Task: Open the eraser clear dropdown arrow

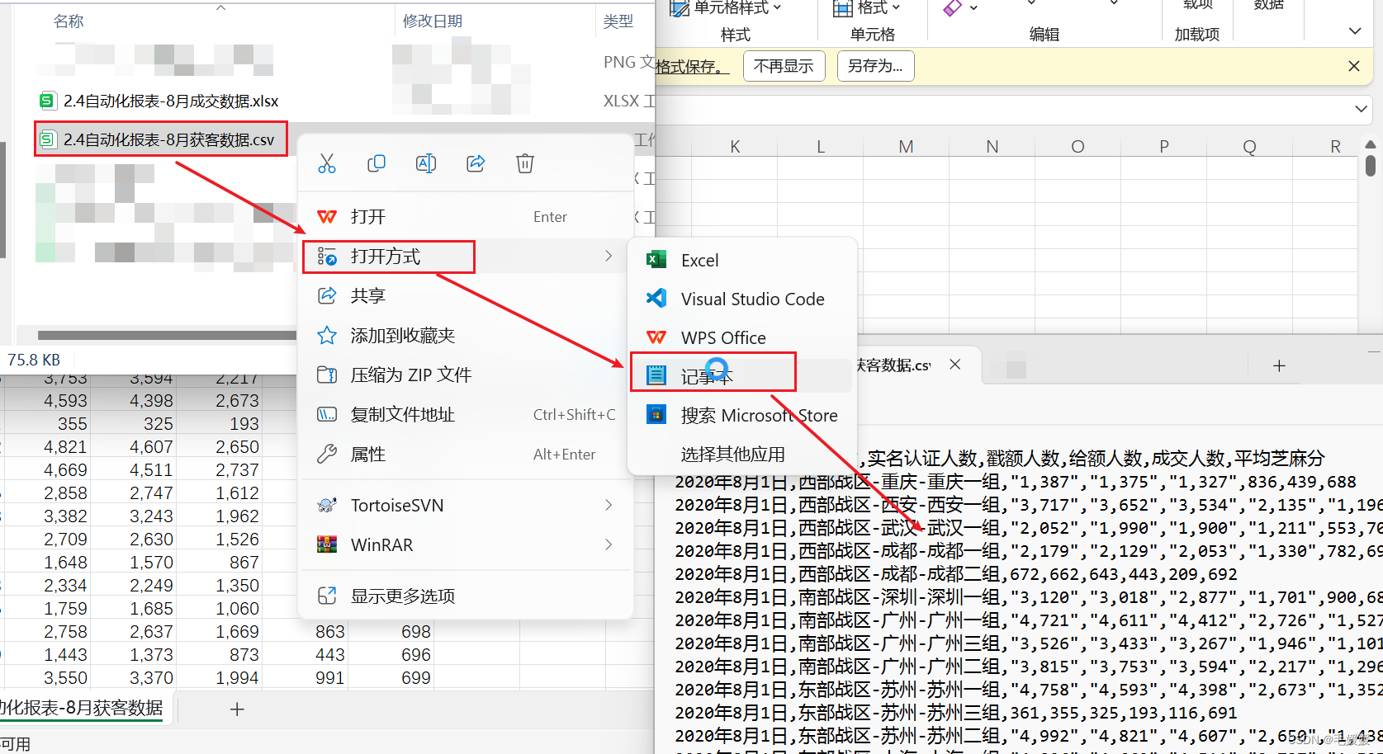Action: click(973, 8)
